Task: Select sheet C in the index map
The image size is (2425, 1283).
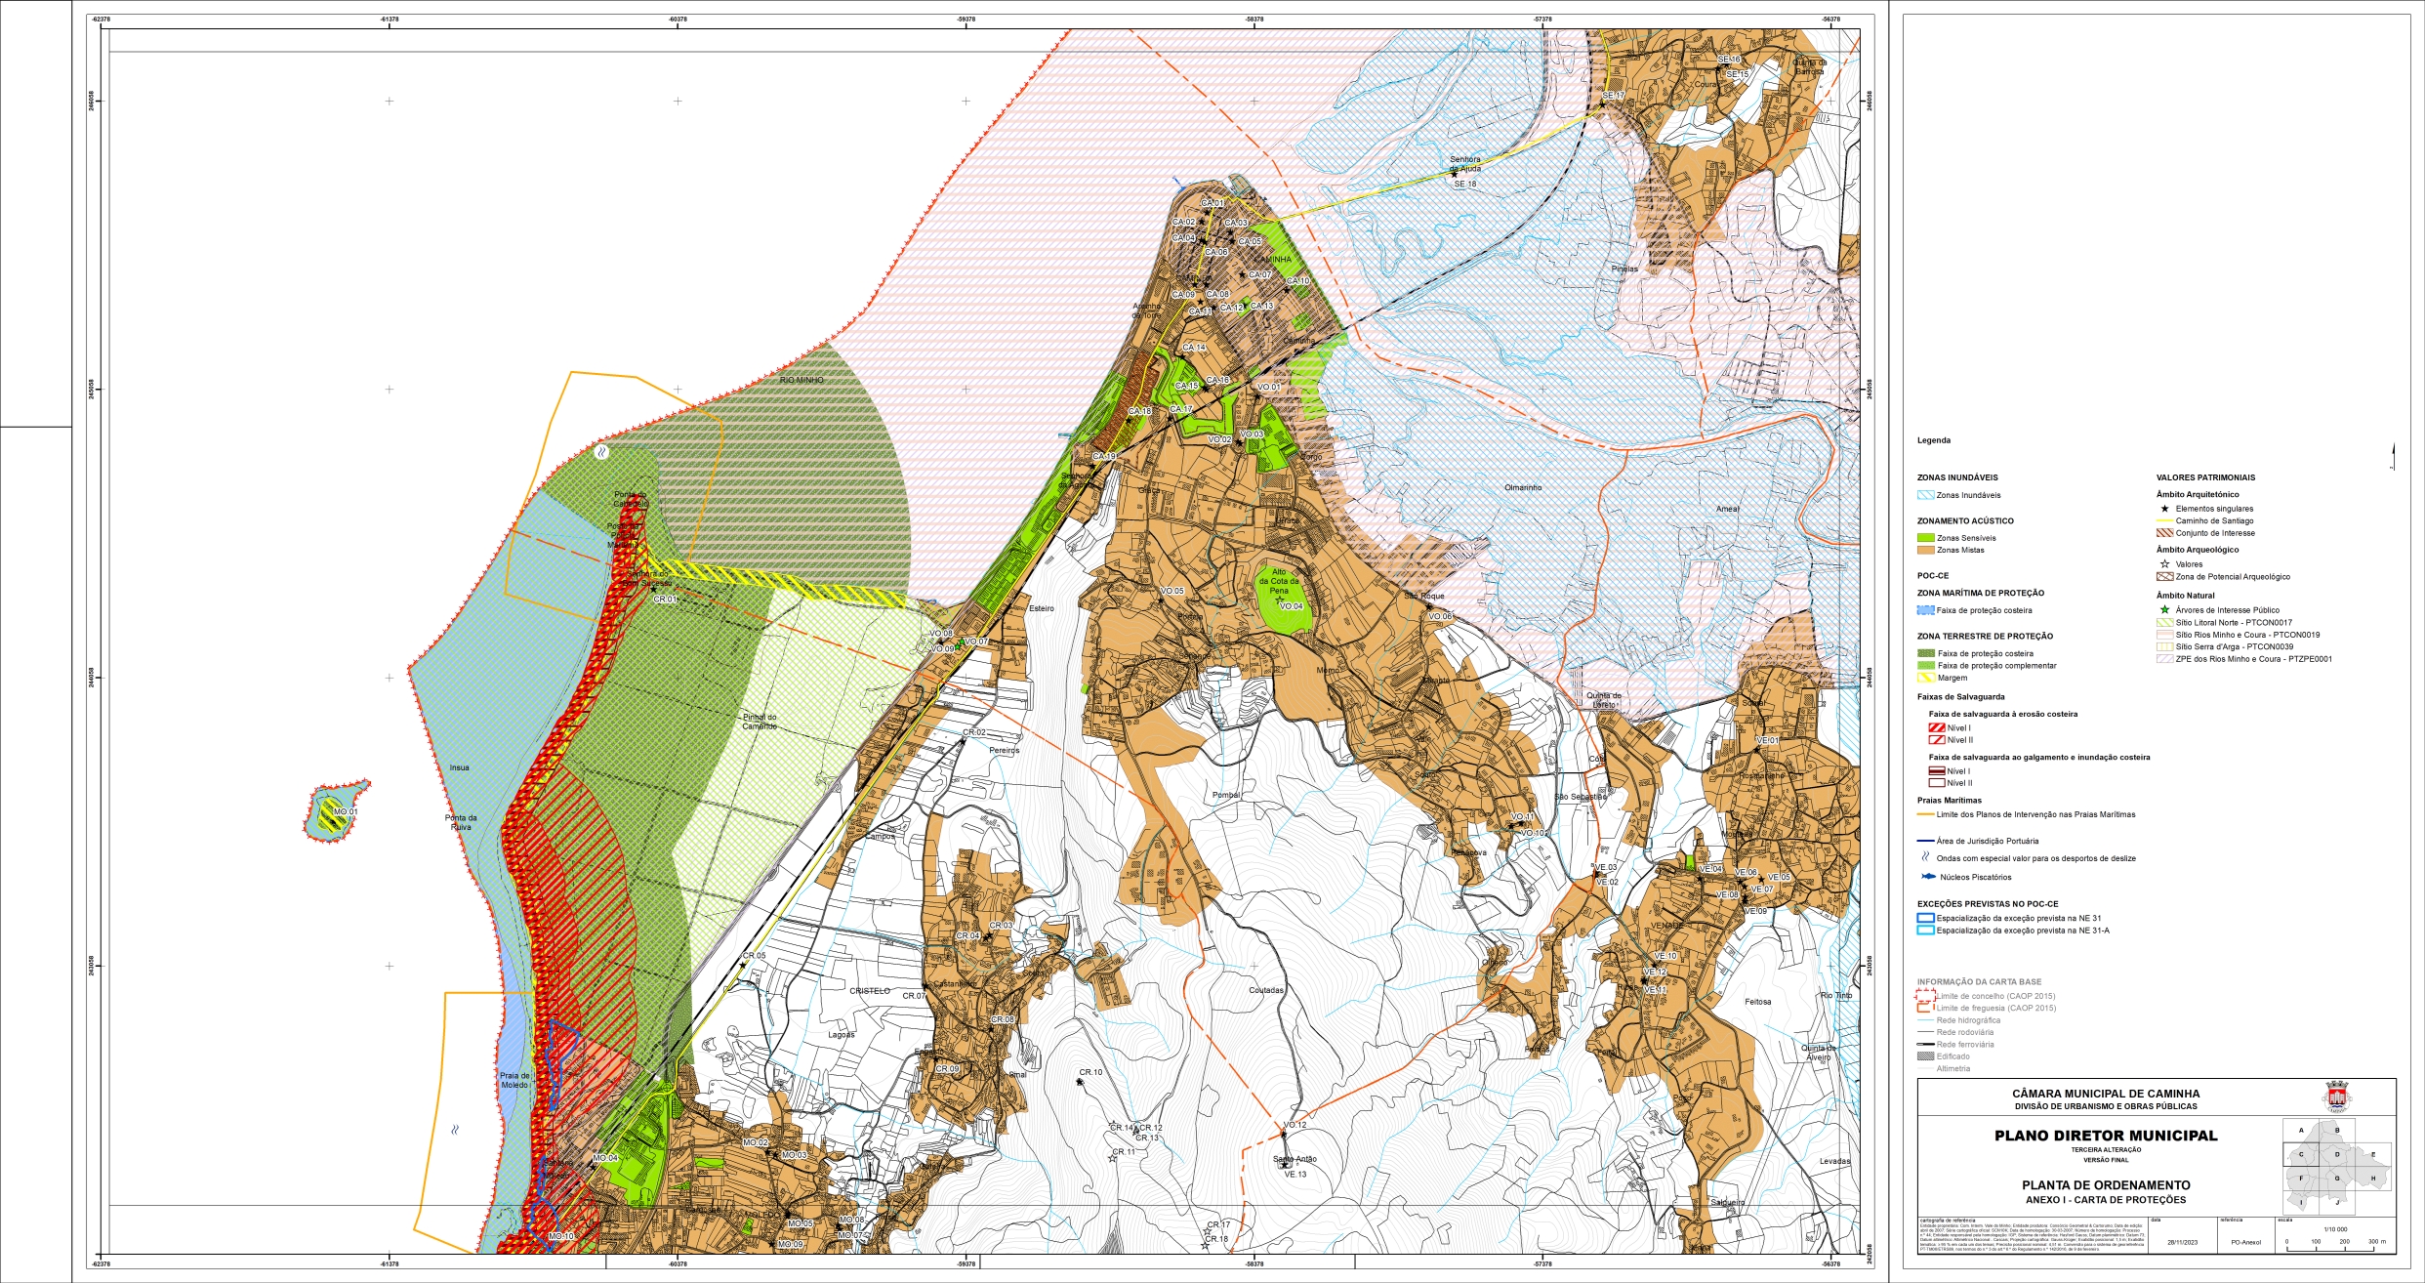Action: tap(2301, 1154)
